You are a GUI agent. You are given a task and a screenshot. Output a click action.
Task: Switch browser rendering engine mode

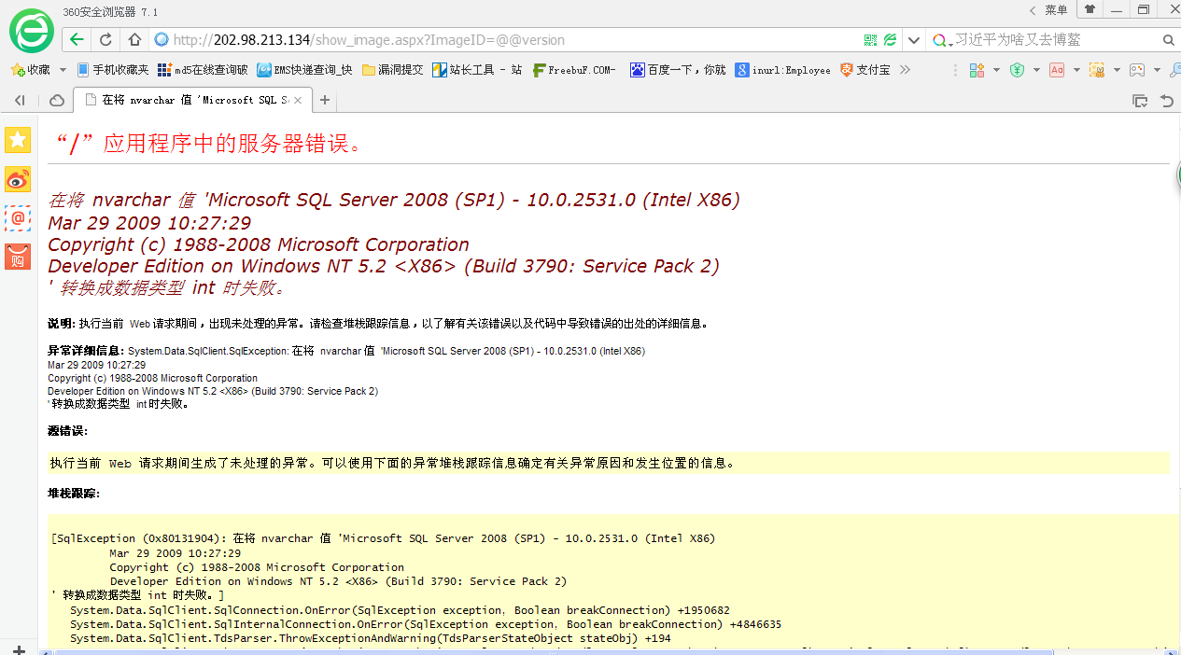[x=891, y=40]
